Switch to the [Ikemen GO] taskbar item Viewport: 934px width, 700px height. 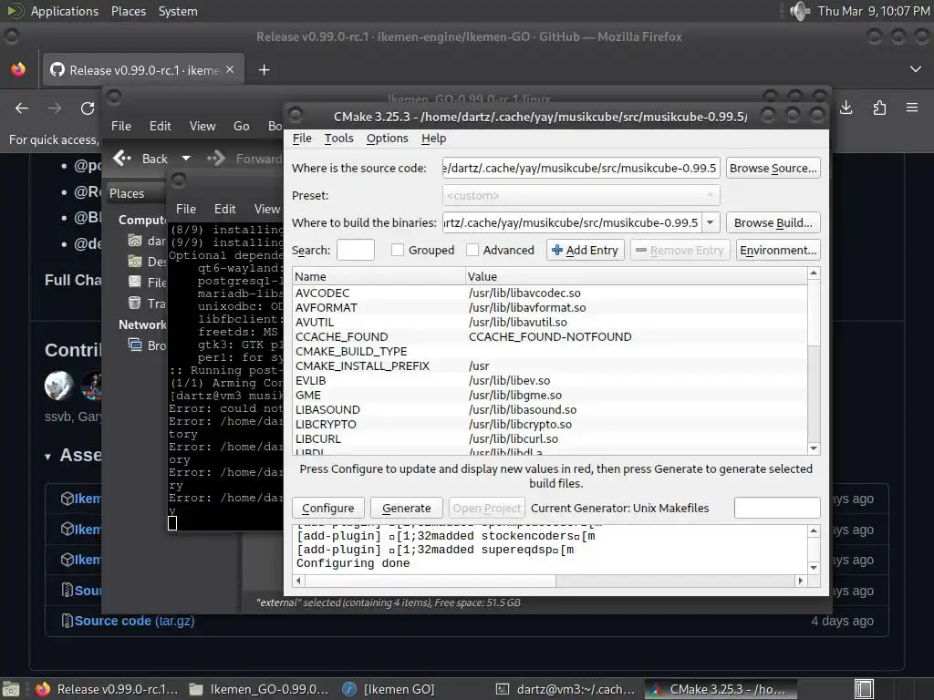pyautogui.click(x=390, y=689)
